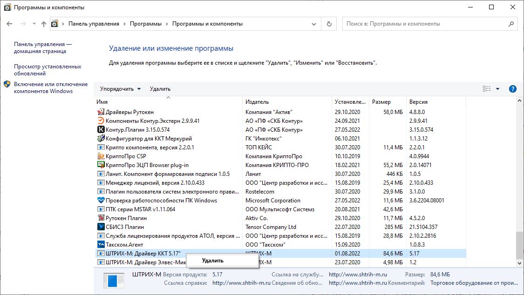
Task: Open the Упорядочить dropdown menu
Action: click(120, 89)
